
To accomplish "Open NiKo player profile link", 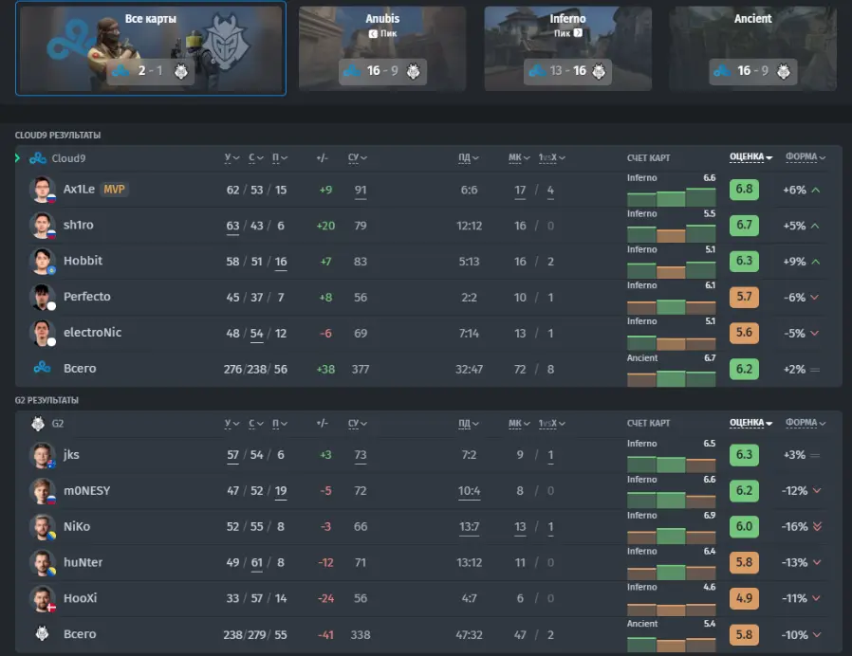I will [x=77, y=527].
